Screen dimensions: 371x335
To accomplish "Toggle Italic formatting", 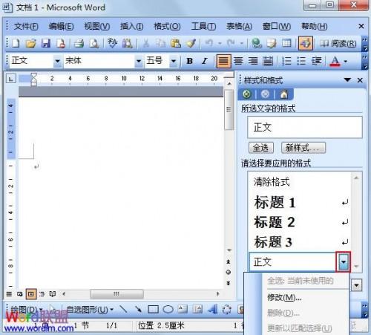I will click(x=204, y=61).
